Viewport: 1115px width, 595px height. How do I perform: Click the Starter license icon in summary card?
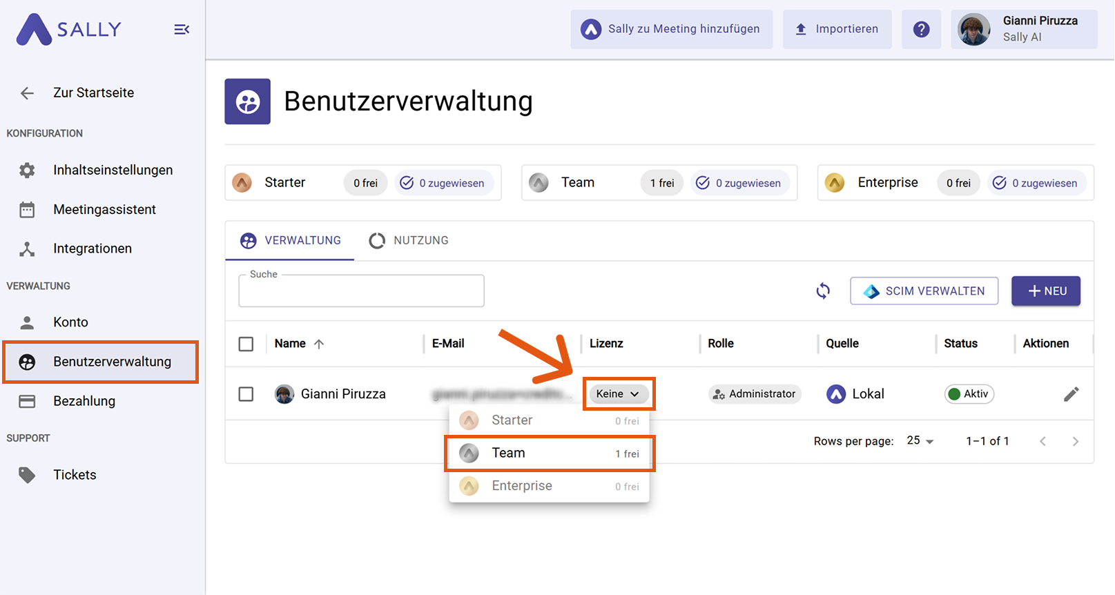coord(242,183)
